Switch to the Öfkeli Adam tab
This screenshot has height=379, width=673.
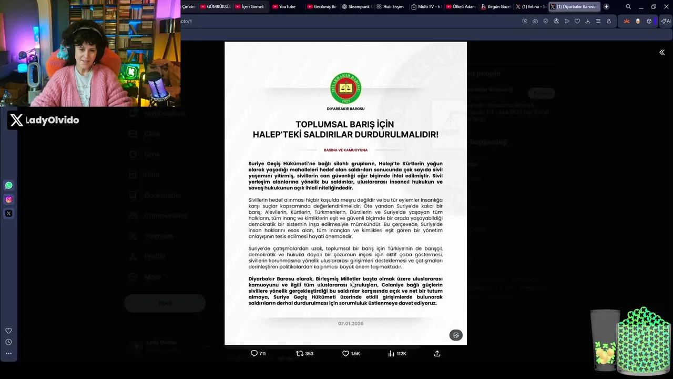(461, 7)
